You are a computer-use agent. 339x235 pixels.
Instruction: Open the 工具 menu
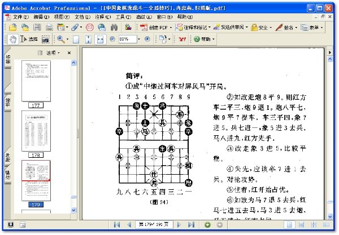click(123, 17)
